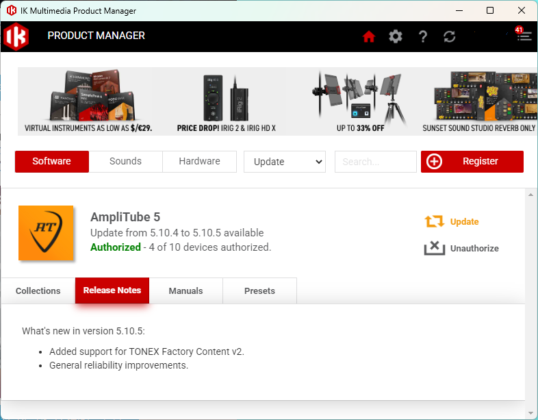This screenshot has width=538, height=420.
Task: Open the Up to 33% off banner
Action: click(360, 101)
